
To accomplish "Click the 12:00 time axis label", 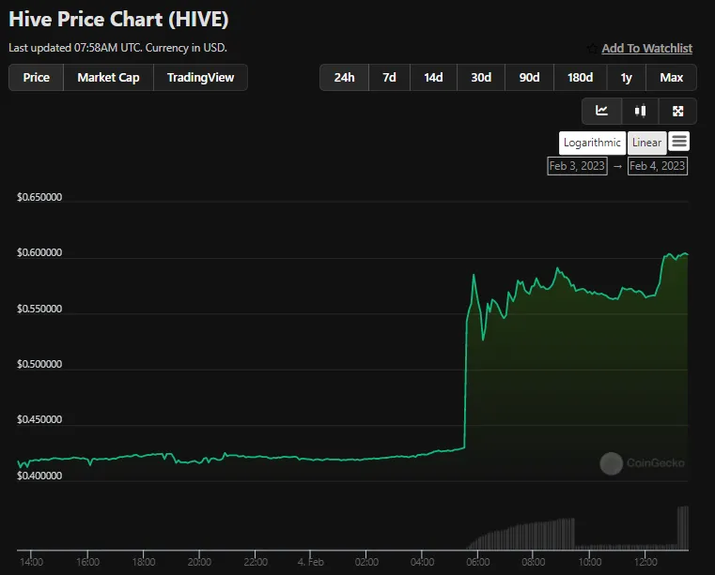I will (645, 562).
